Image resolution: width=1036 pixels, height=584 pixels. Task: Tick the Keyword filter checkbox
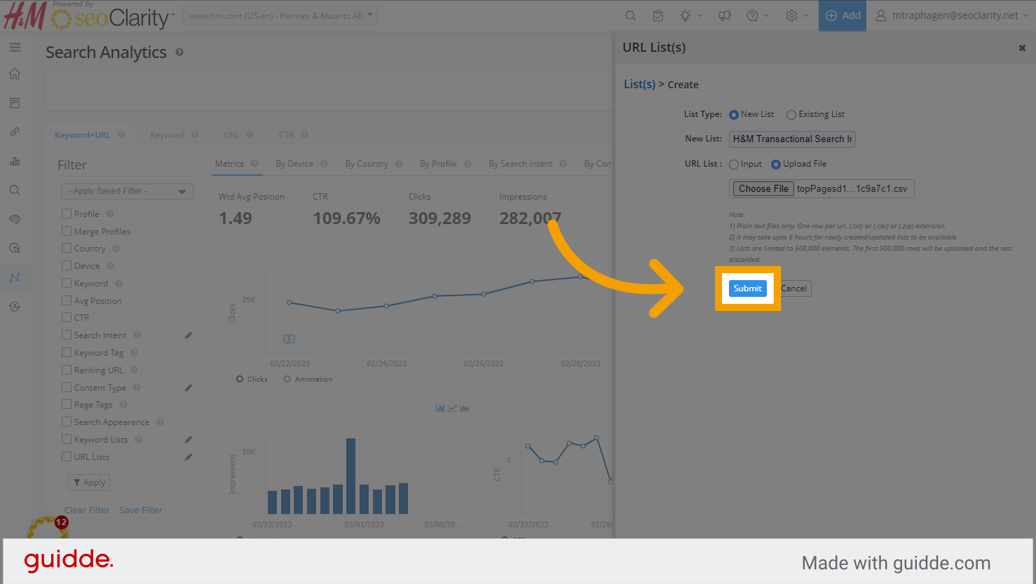pyautogui.click(x=67, y=283)
